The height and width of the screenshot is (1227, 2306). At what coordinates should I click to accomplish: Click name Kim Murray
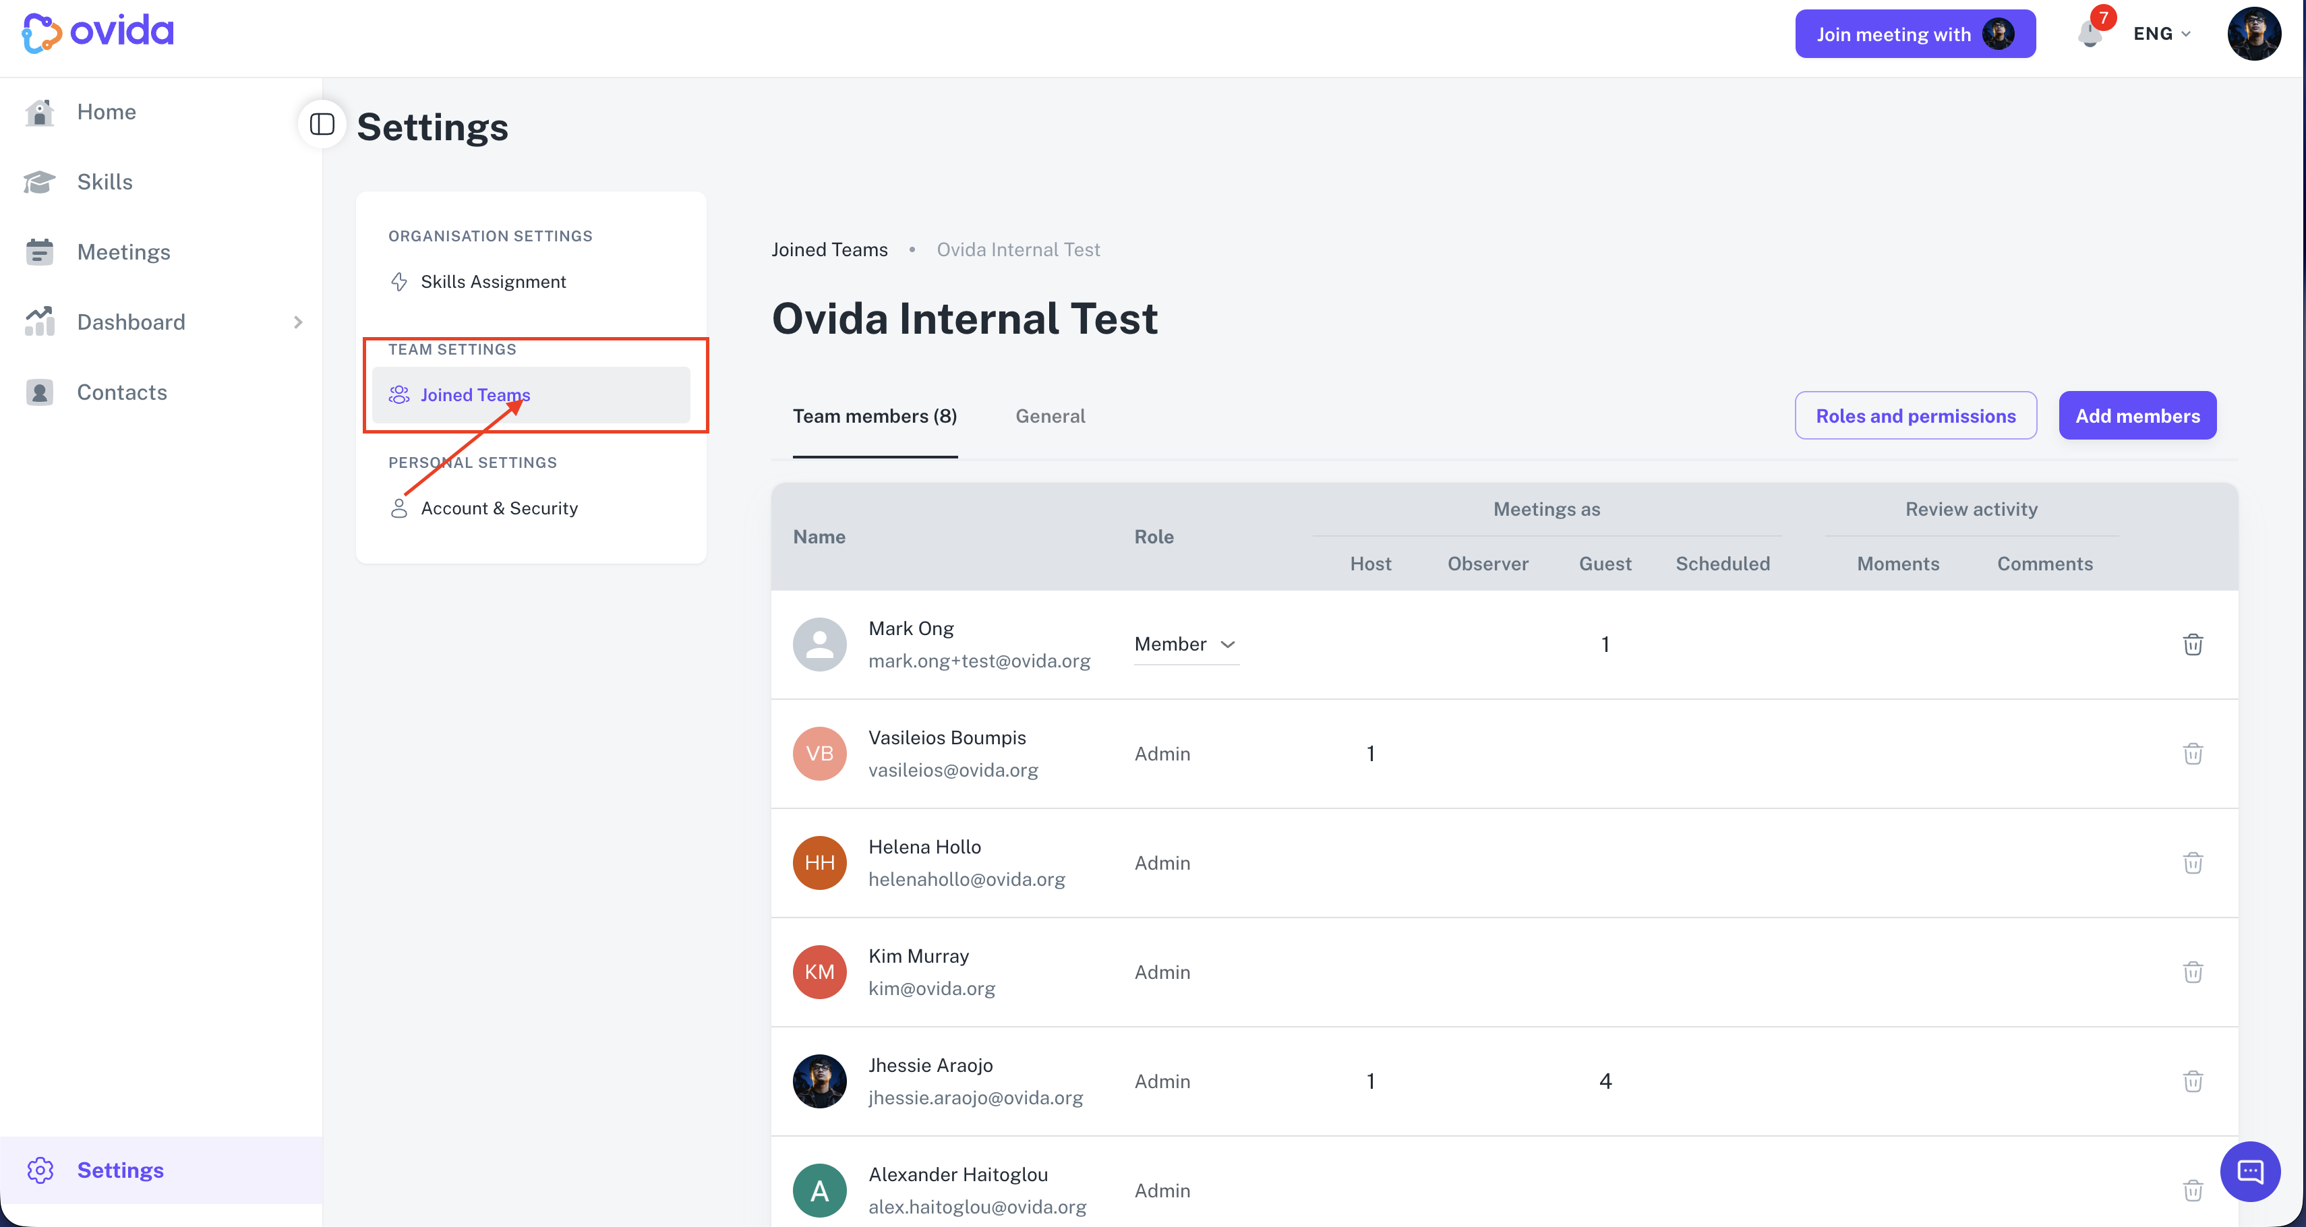[918, 956]
